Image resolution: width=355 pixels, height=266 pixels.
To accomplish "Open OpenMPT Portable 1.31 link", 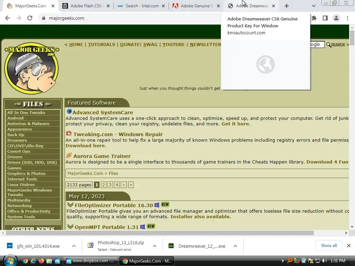I will click(x=106, y=227).
